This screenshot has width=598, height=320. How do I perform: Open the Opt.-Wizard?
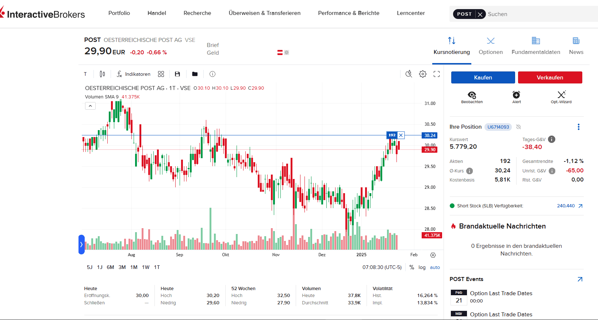point(561,97)
